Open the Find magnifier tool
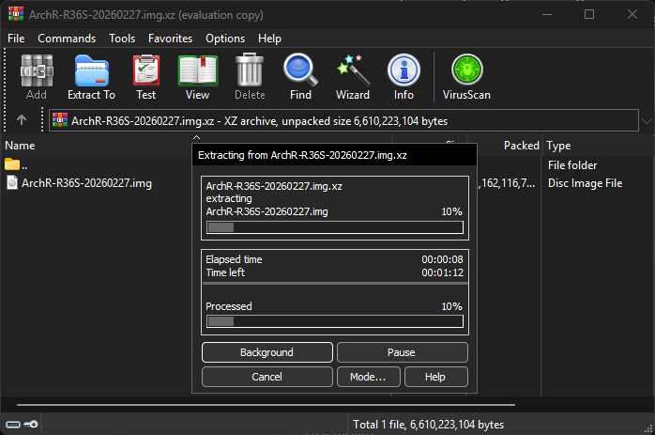This screenshot has width=655, height=435. click(x=300, y=77)
